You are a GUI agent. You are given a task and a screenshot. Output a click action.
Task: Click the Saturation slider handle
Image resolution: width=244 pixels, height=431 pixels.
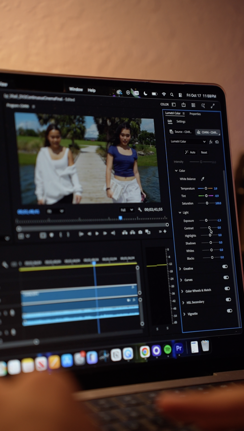(207, 203)
